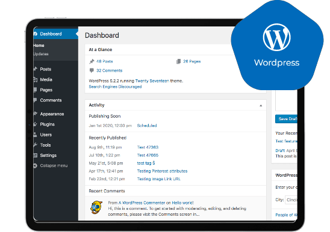Open the Test 47363 post
Screen dimensions: 330x232
[x=148, y=147]
